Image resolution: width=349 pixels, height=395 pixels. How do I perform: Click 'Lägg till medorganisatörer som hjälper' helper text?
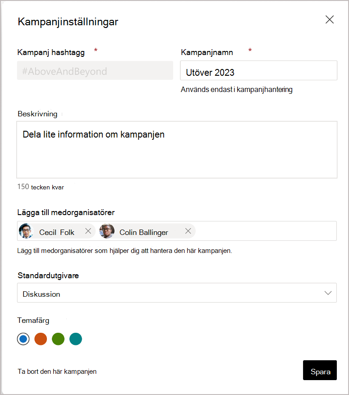tap(124, 251)
